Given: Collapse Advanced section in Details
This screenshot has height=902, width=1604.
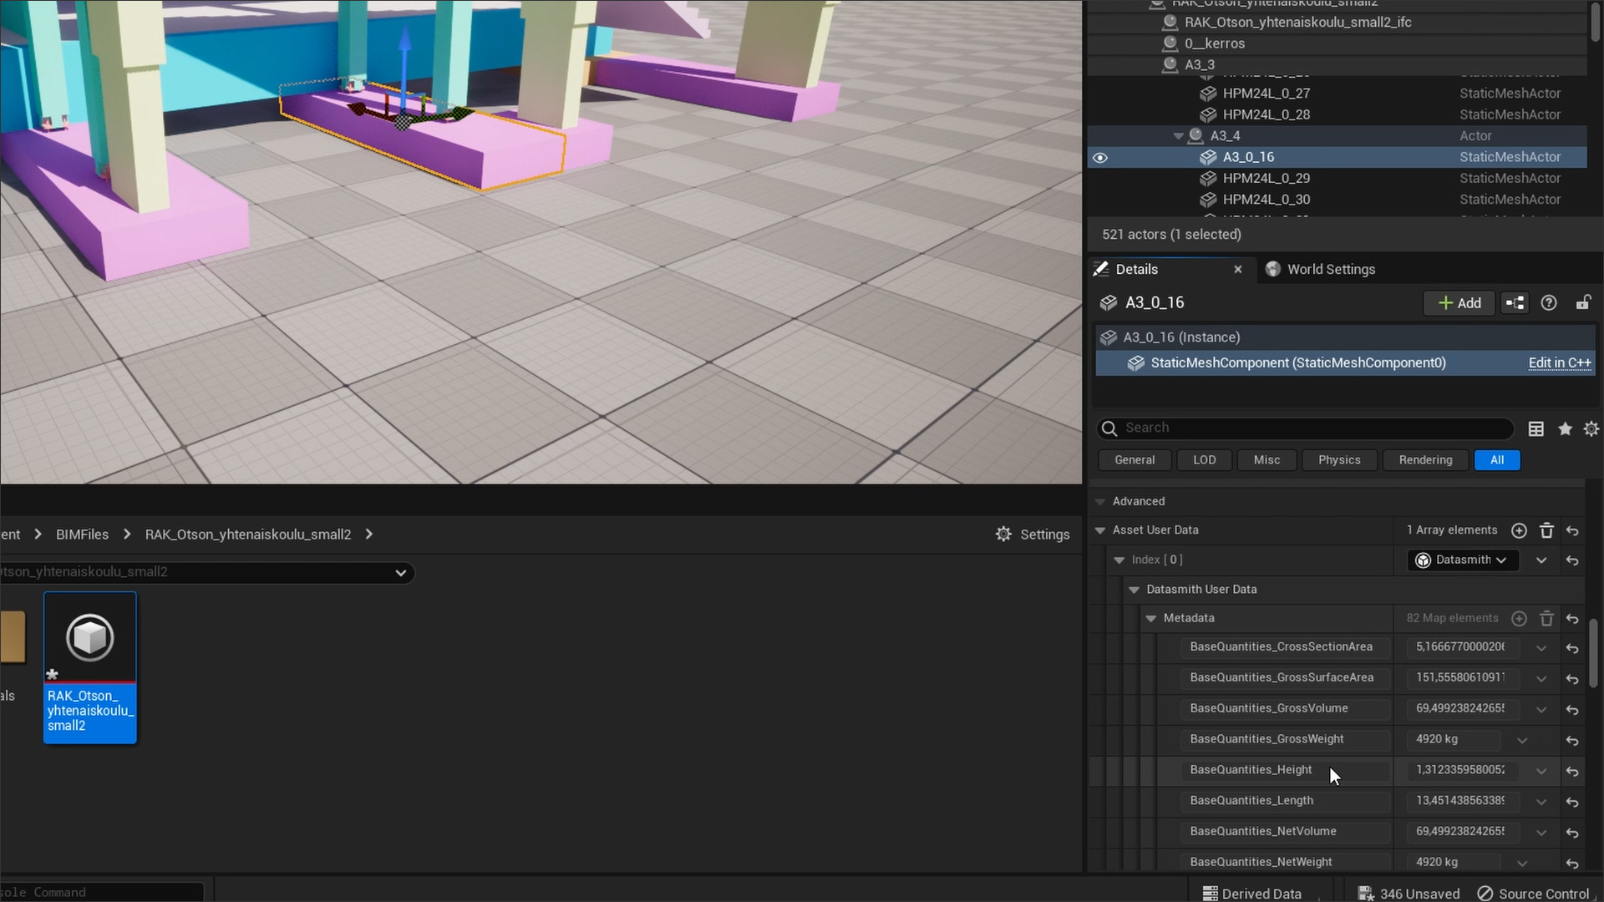Looking at the screenshot, I should tap(1100, 502).
